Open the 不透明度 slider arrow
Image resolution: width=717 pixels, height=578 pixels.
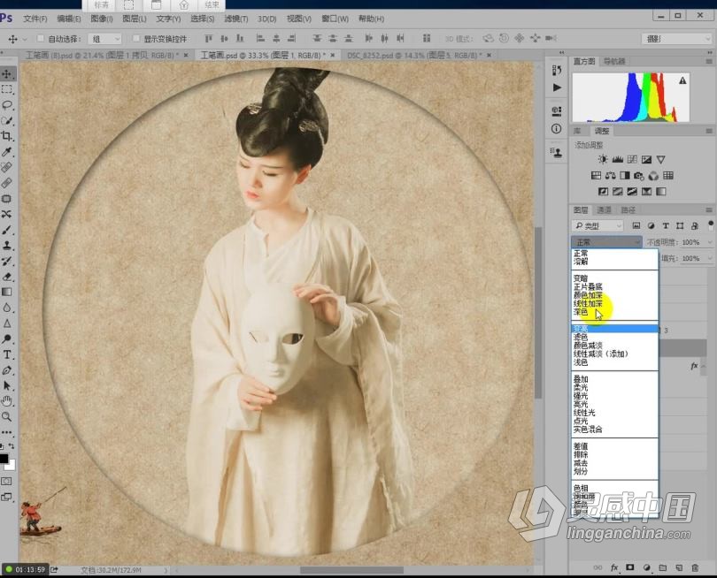click(x=710, y=242)
